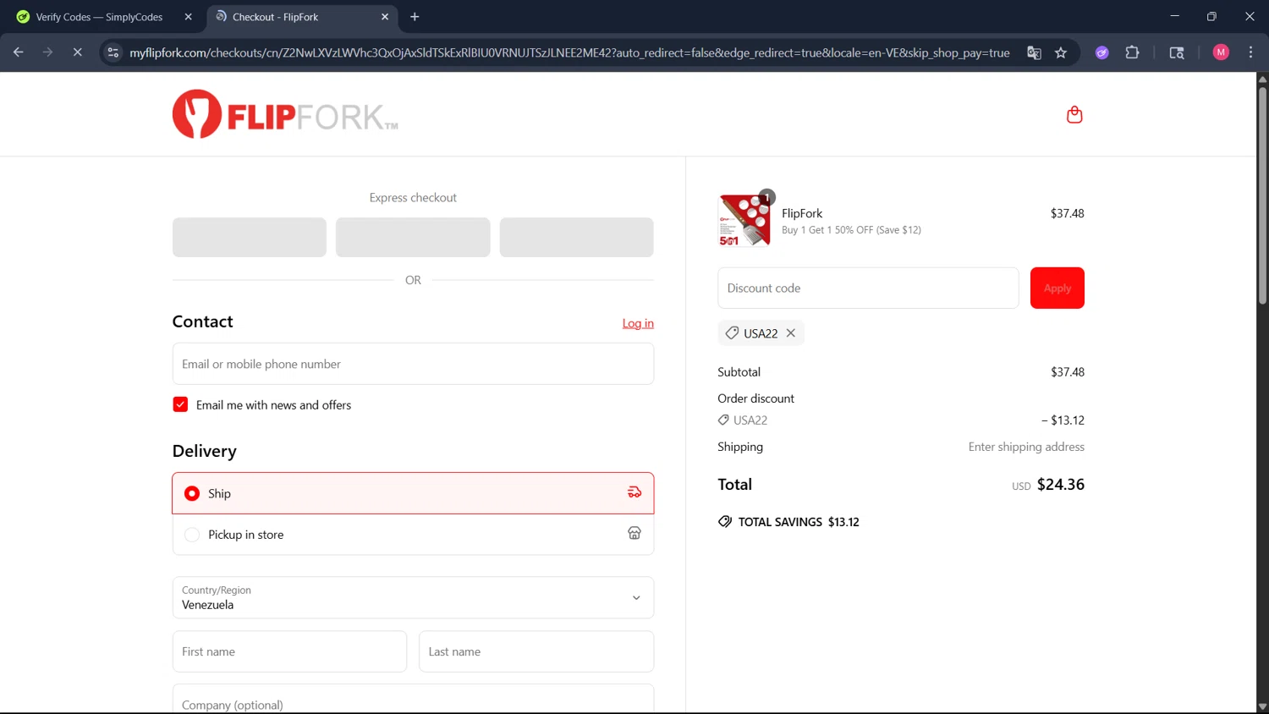Click the shipping truck icon in Ship row
This screenshot has height=714, width=1269.
coord(634,492)
